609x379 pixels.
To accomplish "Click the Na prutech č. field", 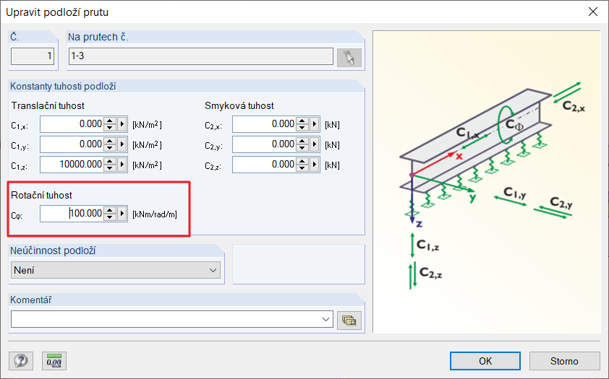I will (200, 58).
